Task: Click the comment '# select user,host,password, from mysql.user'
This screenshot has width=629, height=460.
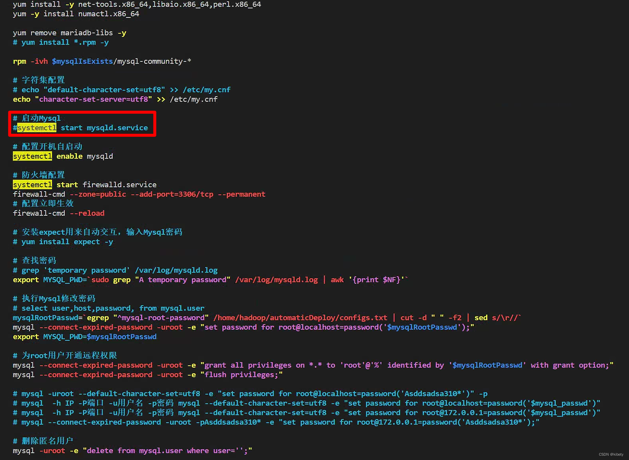Action: (109, 308)
